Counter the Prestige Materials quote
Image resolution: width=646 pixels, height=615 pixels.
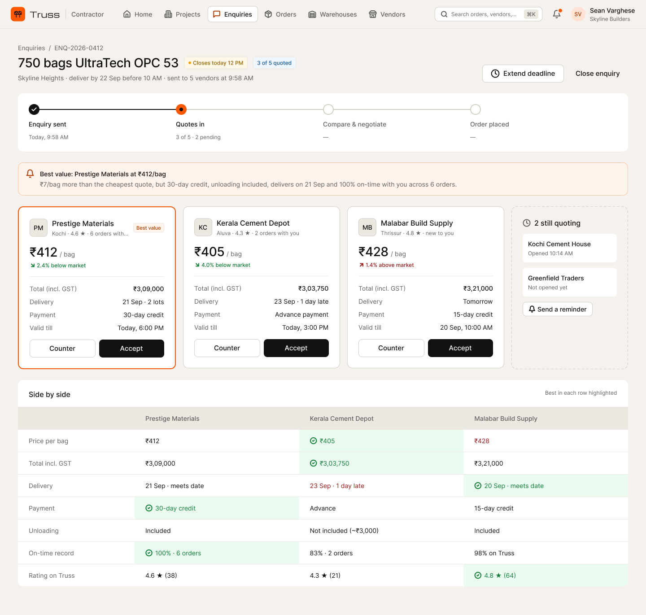click(62, 349)
